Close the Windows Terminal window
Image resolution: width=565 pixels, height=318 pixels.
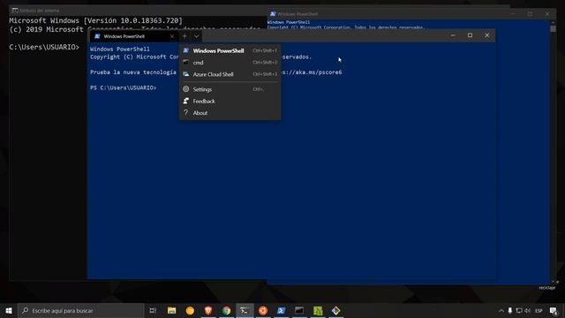point(486,35)
